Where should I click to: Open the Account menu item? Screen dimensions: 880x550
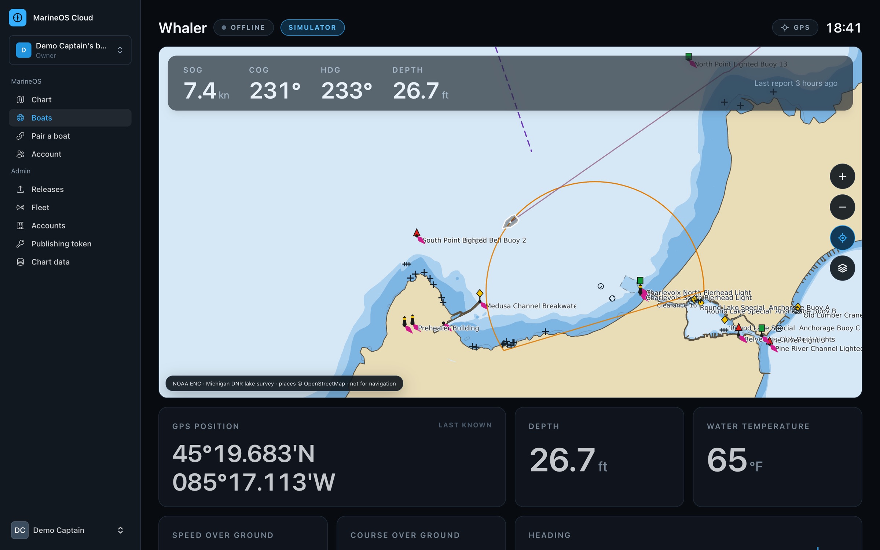70,154
